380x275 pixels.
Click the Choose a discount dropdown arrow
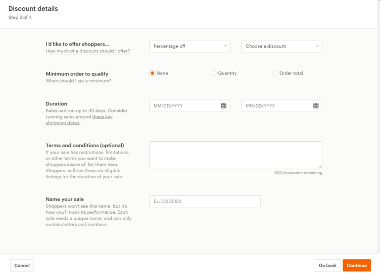(318, 46)
